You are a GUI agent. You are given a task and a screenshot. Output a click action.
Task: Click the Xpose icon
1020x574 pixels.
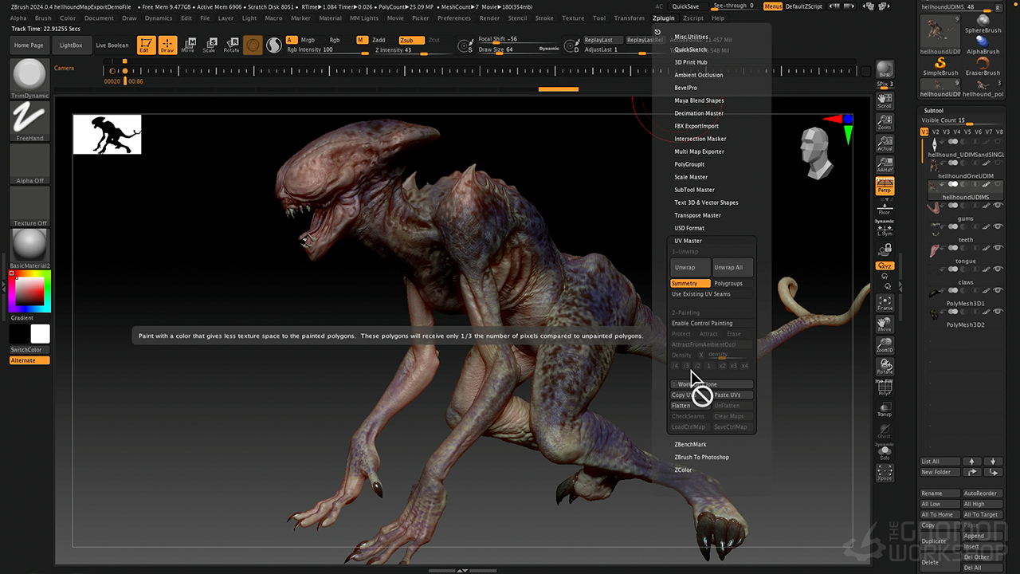point(885,474)
